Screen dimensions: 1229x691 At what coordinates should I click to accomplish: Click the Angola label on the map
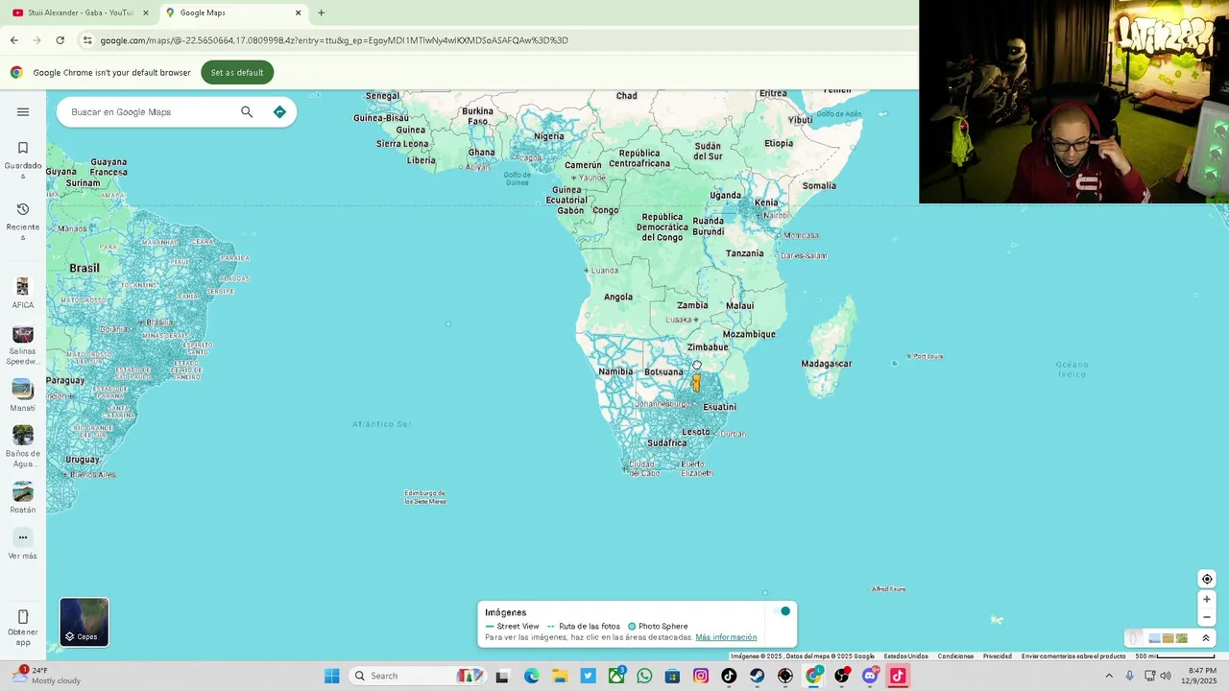618,297
